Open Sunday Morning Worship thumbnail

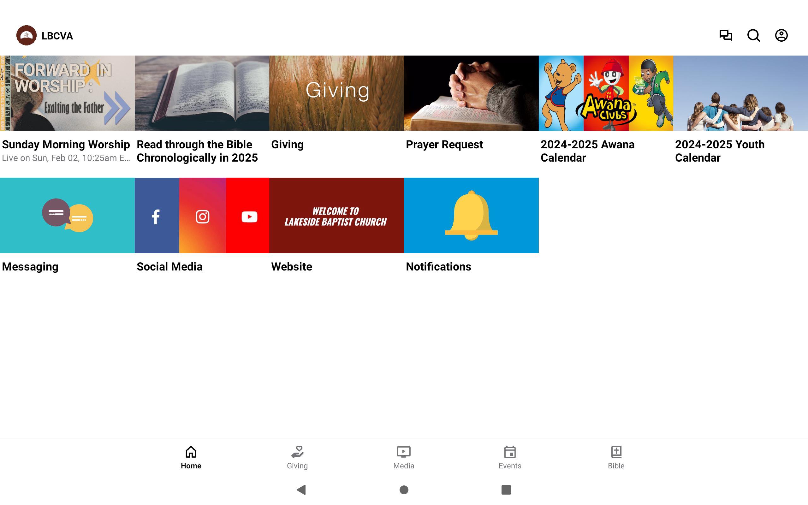tap(67, 93)
